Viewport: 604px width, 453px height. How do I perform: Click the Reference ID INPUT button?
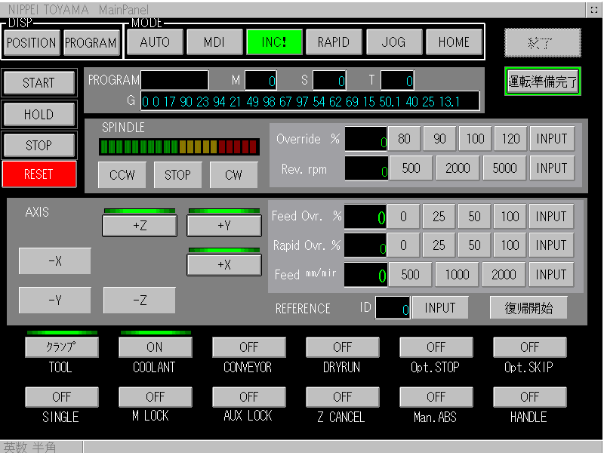pos(439,307)
